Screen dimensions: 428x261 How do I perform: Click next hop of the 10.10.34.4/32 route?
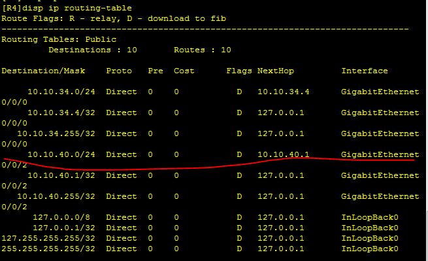tap(281, 113)
